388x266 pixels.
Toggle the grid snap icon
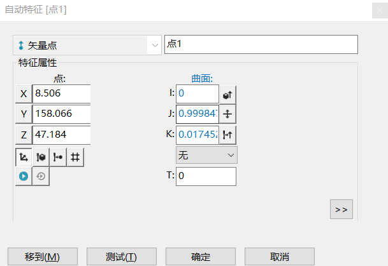coord(75,157)
